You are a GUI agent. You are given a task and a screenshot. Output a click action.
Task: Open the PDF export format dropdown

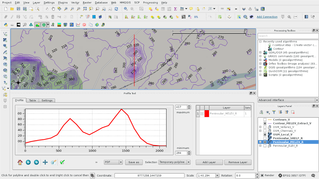(x=113, y=162)
